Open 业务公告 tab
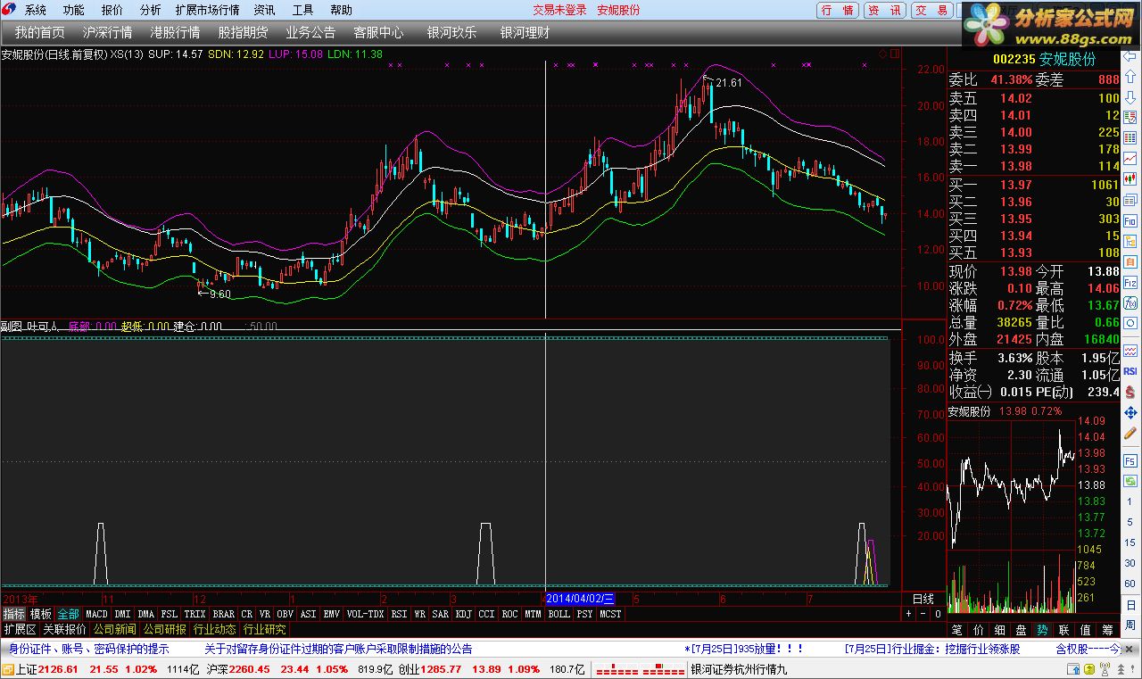The image size is (1142, 679). [x=310, y=32]
